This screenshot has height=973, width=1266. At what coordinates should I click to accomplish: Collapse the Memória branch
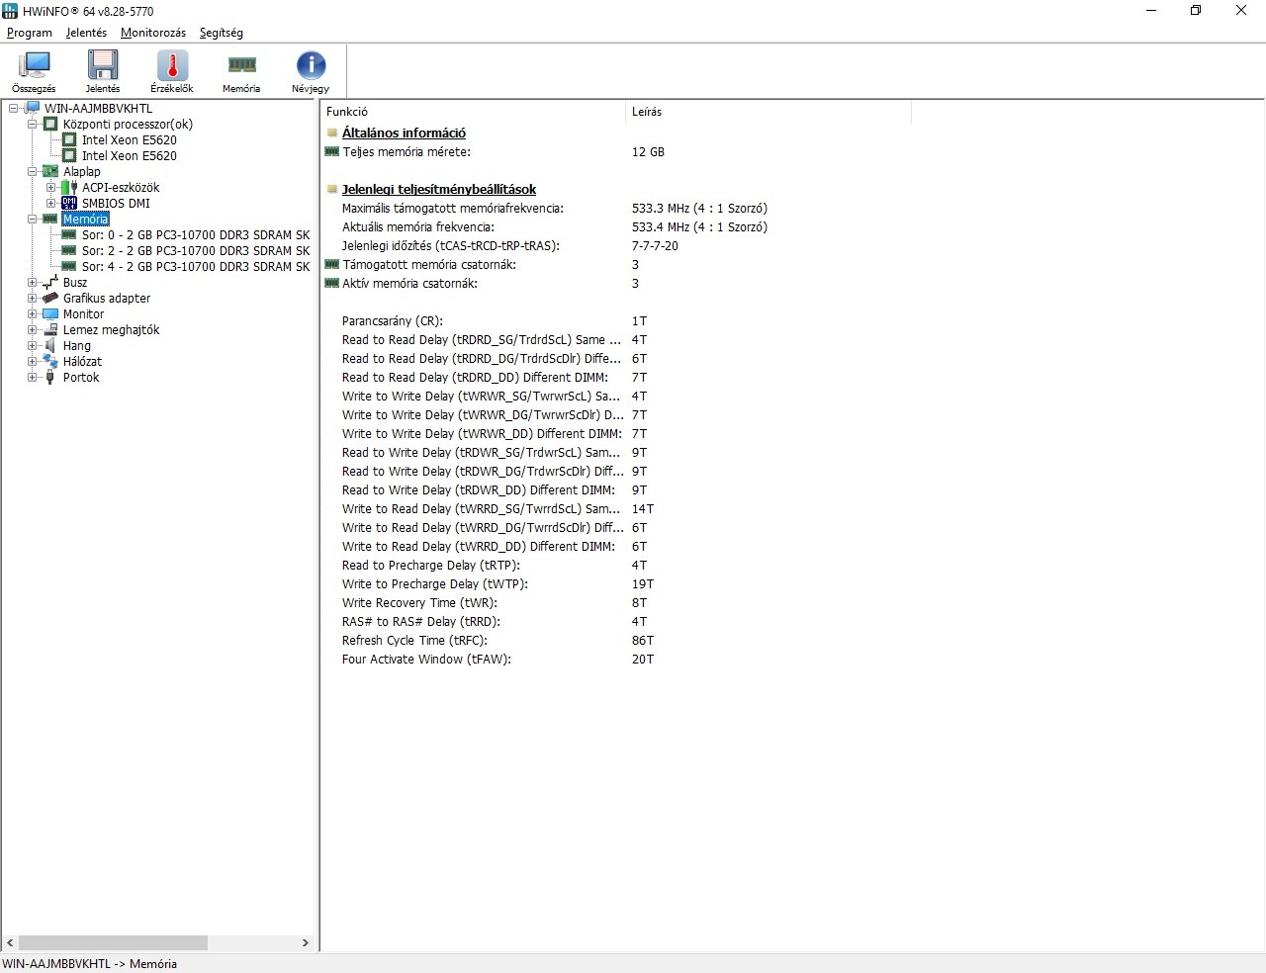pyautogui.click(x=32, y=219)
